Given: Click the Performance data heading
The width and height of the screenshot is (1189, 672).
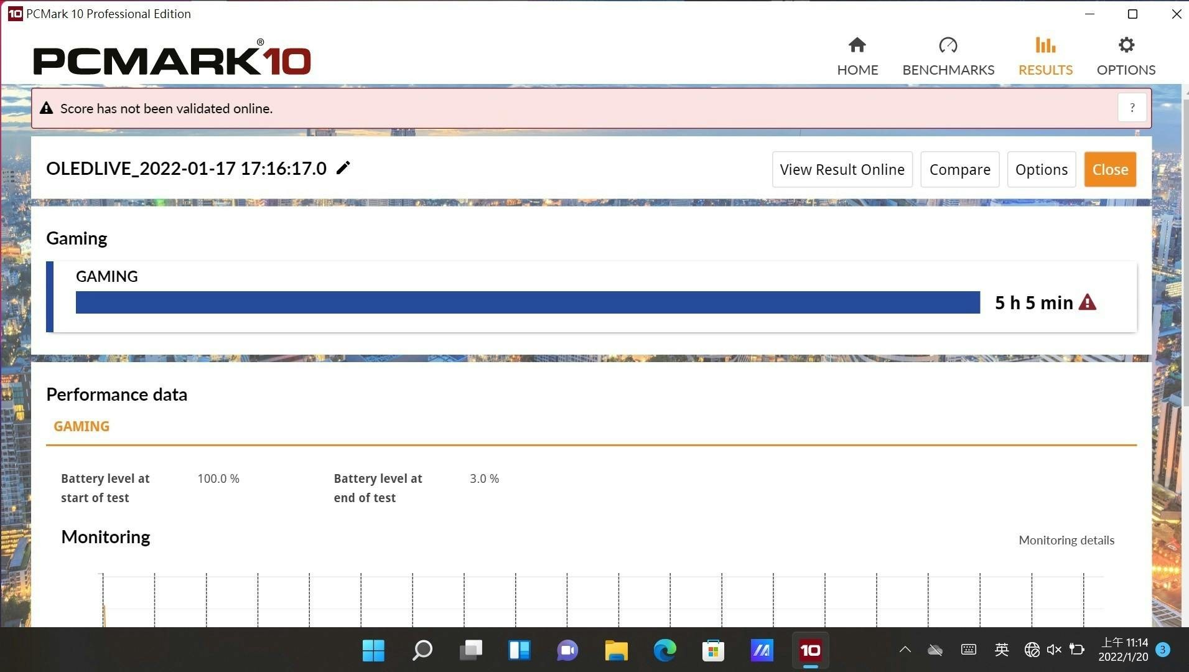Looking at the screenshot, I should coord(116,394).
